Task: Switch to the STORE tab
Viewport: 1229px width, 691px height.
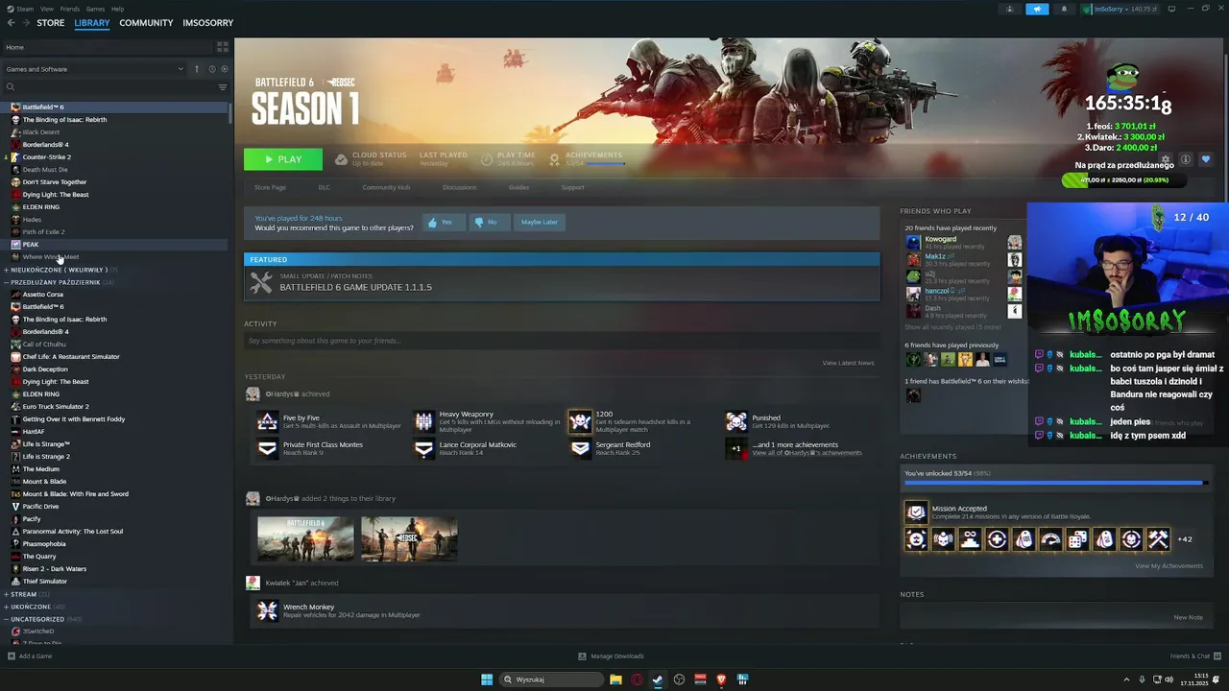Action: 51,23
